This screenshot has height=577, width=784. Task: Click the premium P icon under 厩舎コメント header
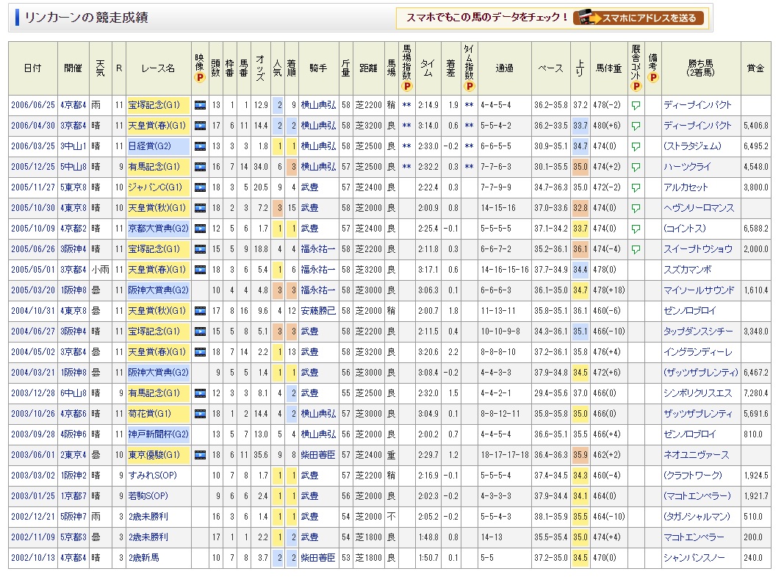(x=636, y=87)
